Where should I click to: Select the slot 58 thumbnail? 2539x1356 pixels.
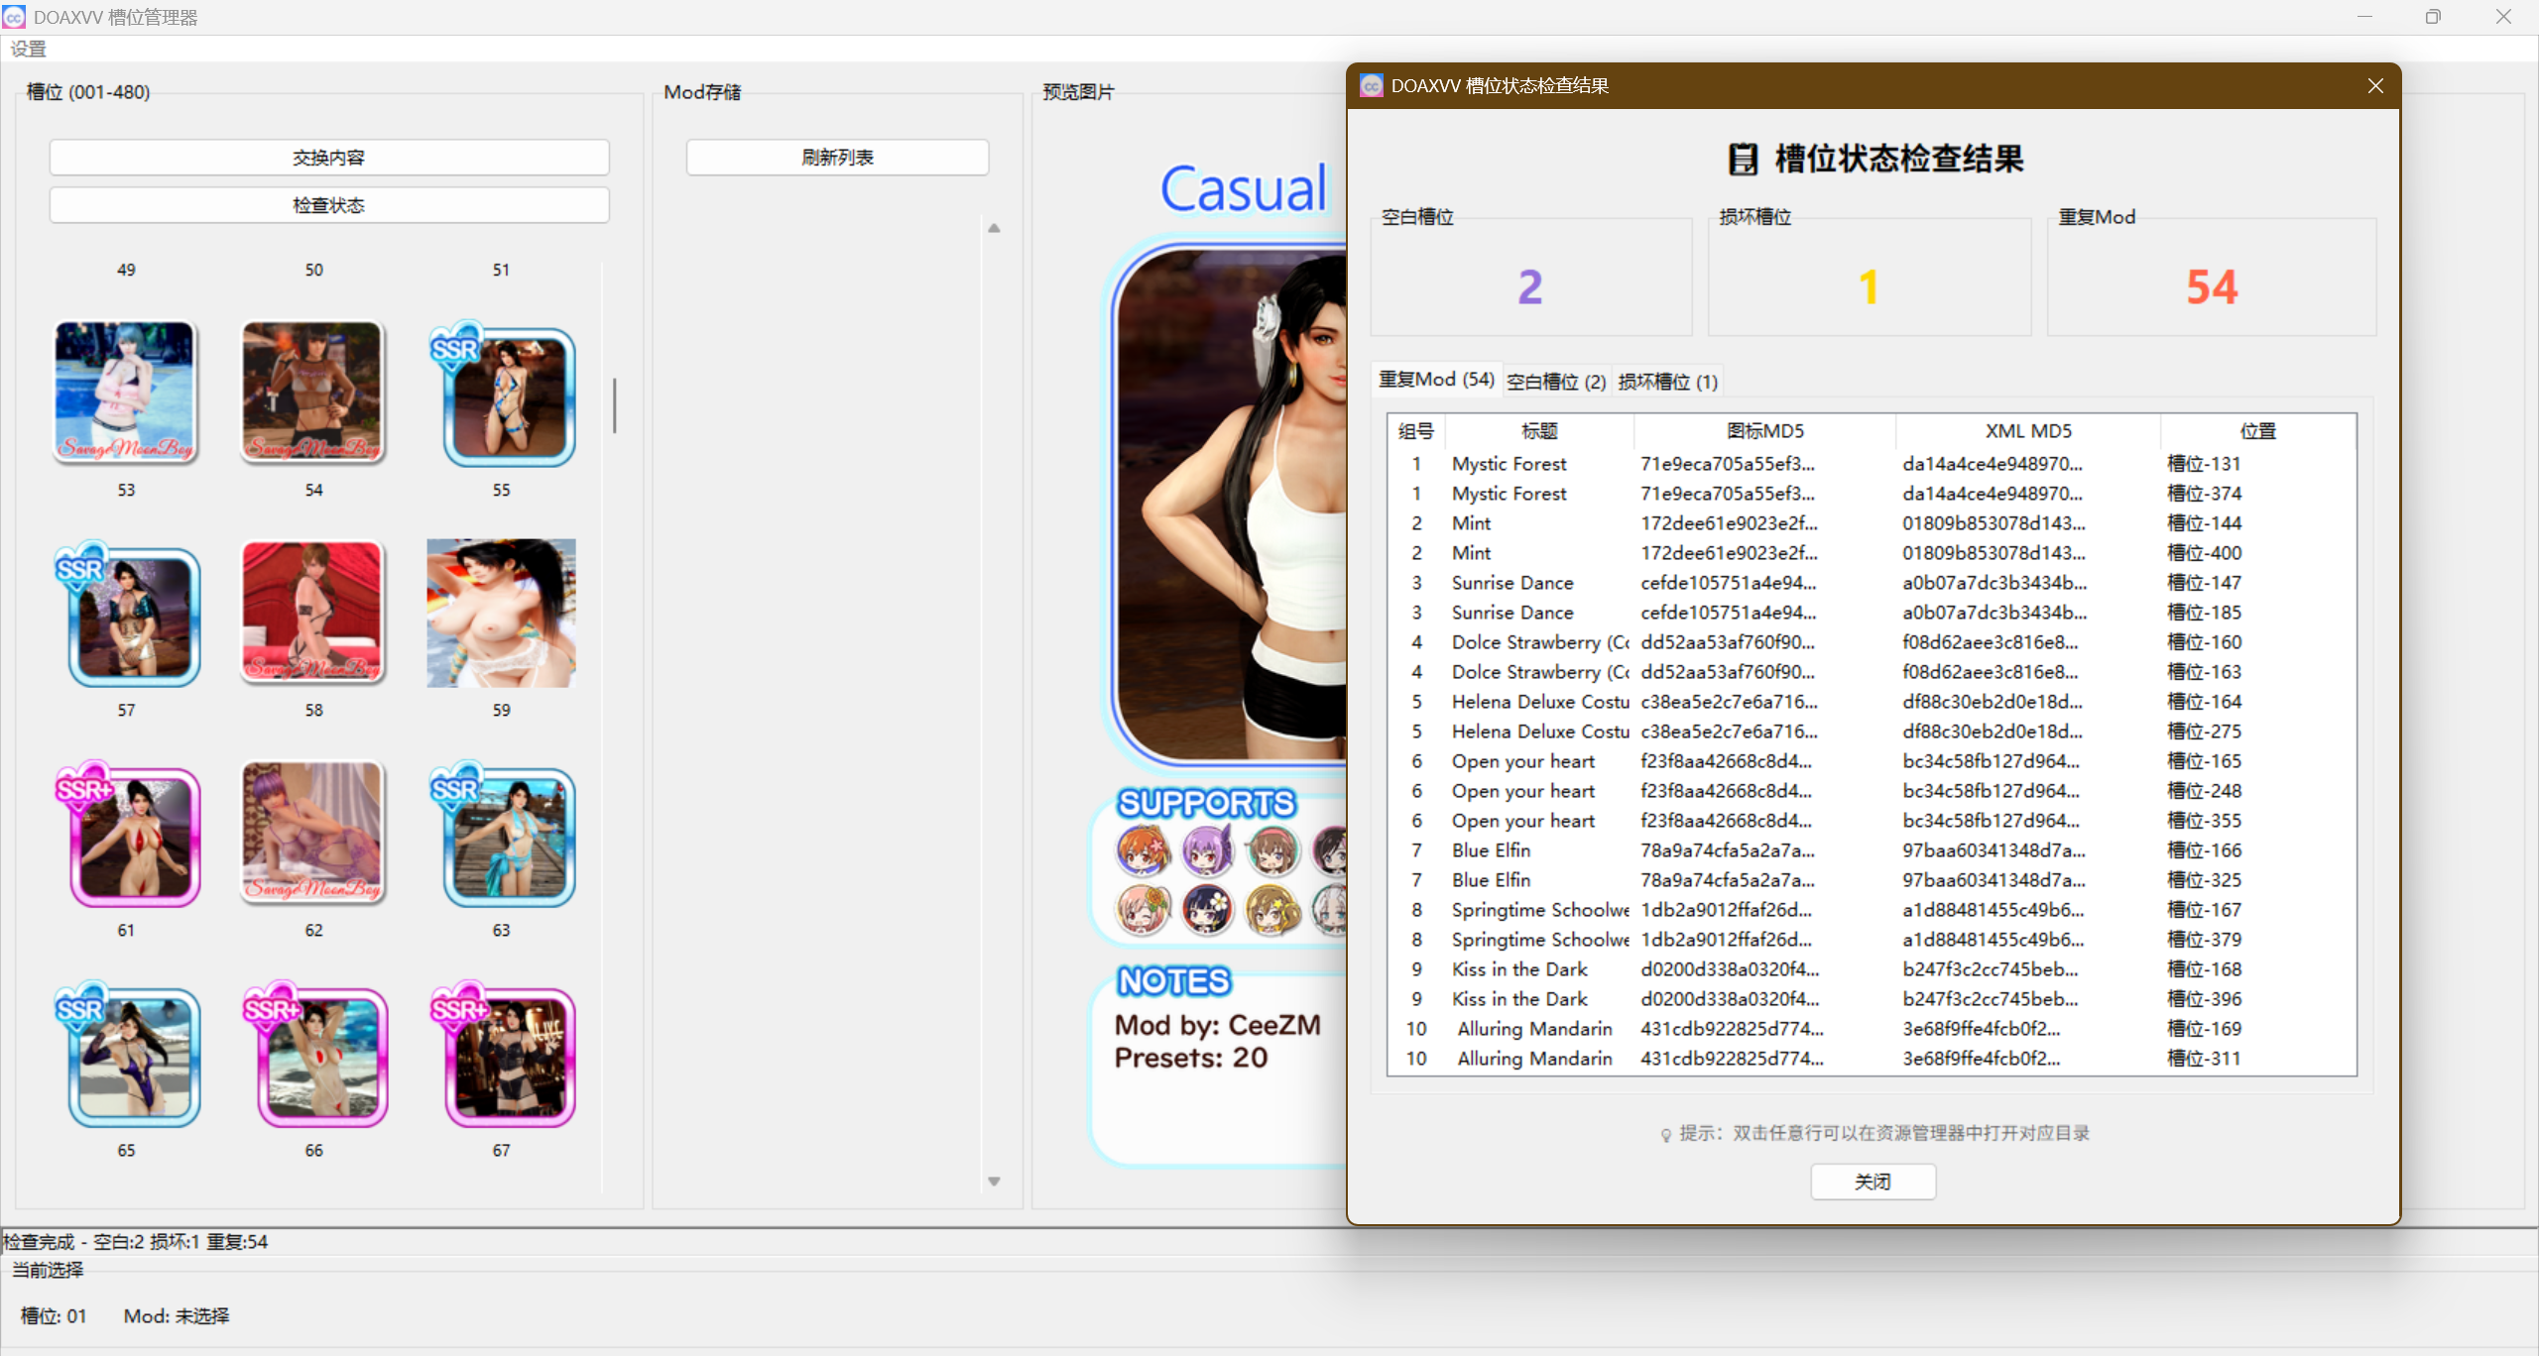tap(313, 613)
